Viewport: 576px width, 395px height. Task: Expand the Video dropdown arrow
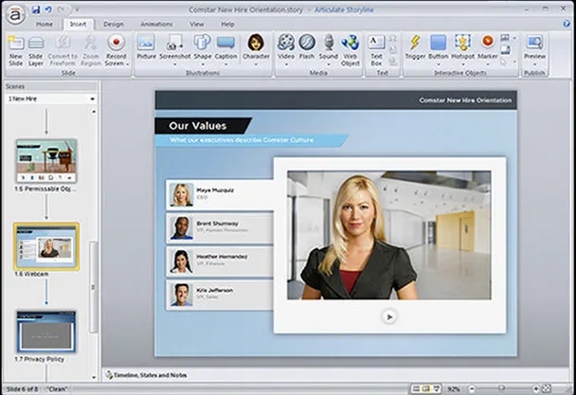pos(286,64)
